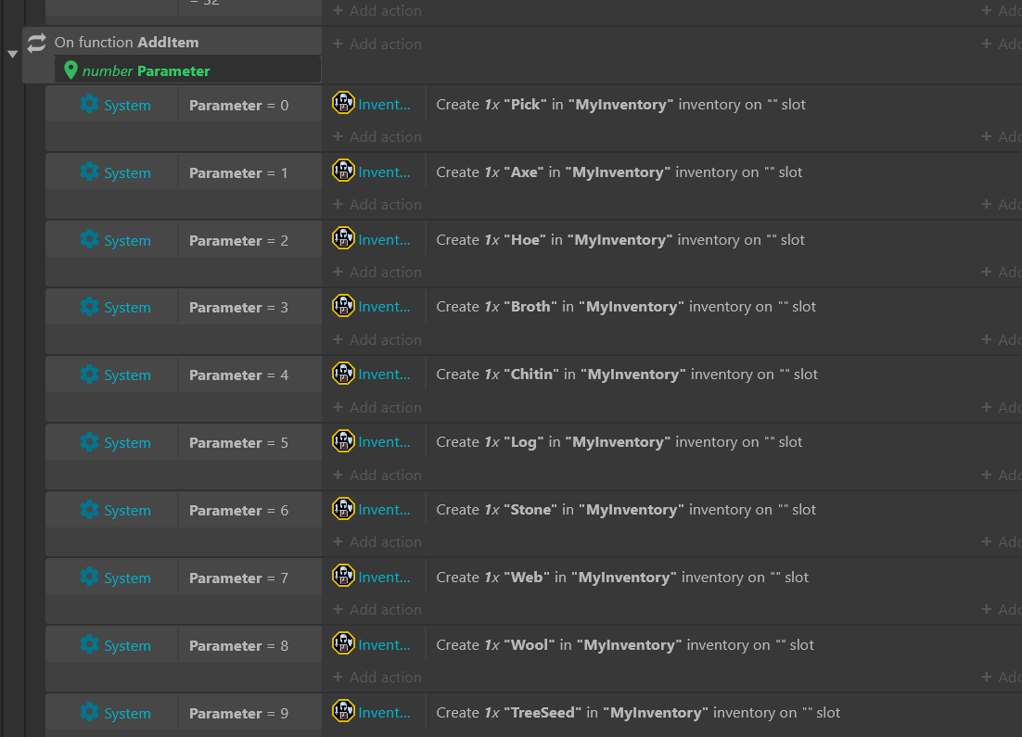Click Inventory icon in the TreeSeed action row
Screen dimensions: 1022x737
click(x=343, y=712)
